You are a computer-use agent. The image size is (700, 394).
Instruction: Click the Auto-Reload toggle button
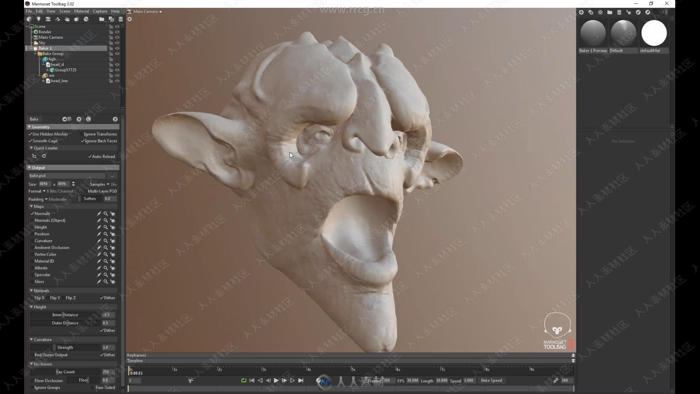[x=89, y=157]
